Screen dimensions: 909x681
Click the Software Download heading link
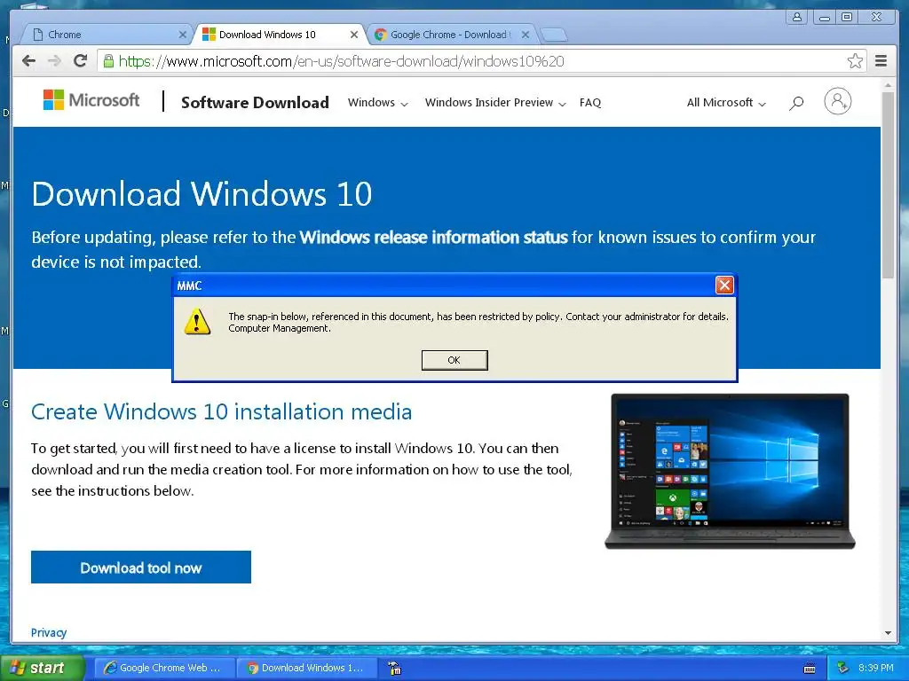click(255, 103)
